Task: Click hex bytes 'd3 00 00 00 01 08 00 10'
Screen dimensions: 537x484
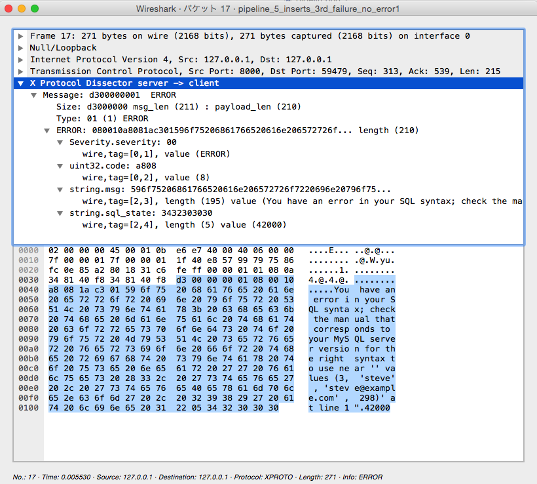Action: (235, 280)
